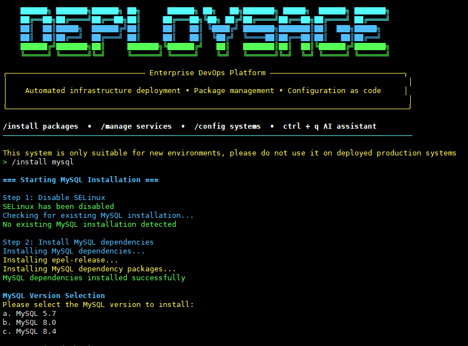Expand Step 2: Install MySQL dependencies section
The width and height of the screenshot is (468, 346).
[78, 242]
